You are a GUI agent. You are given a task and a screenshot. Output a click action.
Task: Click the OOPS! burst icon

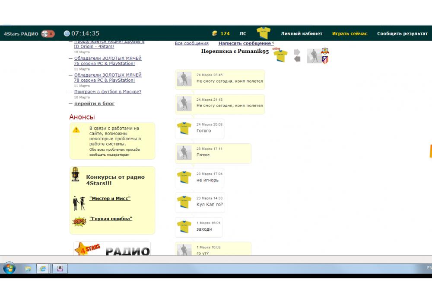[79, 221]
